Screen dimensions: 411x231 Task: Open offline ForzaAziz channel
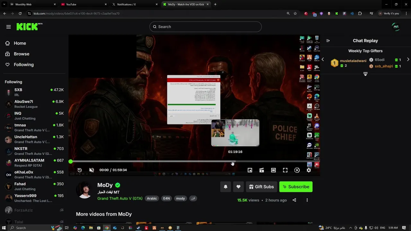click(x=34, y=210)
